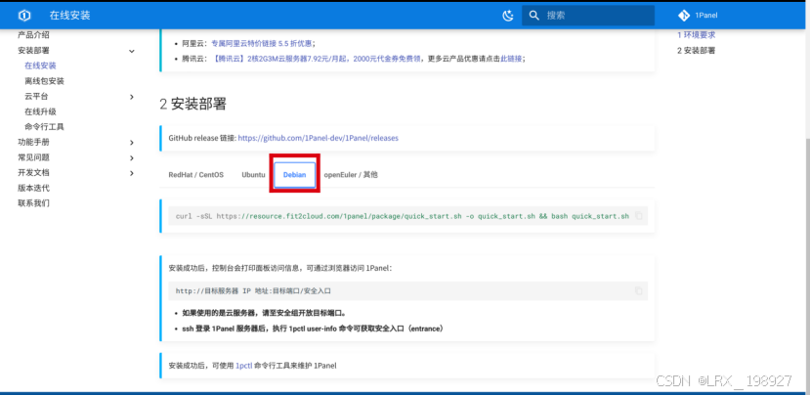
Task: Select the Debian tab
Action: (294, 174)
